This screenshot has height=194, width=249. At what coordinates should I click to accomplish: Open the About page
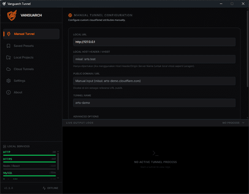click(31, 92)
